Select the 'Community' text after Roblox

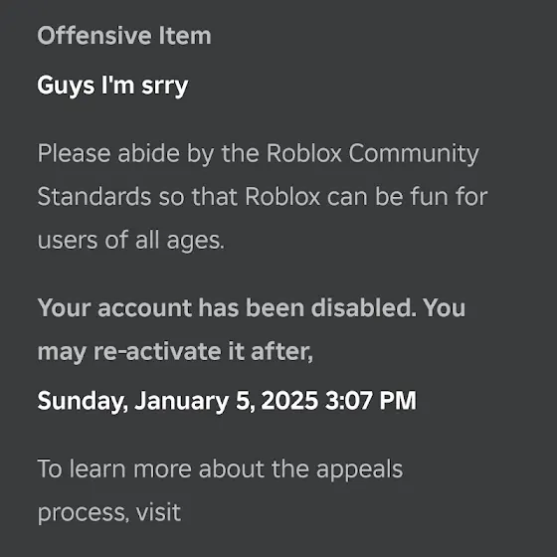coord(414,154)
